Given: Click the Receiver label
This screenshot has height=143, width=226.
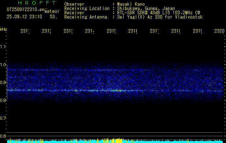Looking at the screenshot, I should (74, 13).
